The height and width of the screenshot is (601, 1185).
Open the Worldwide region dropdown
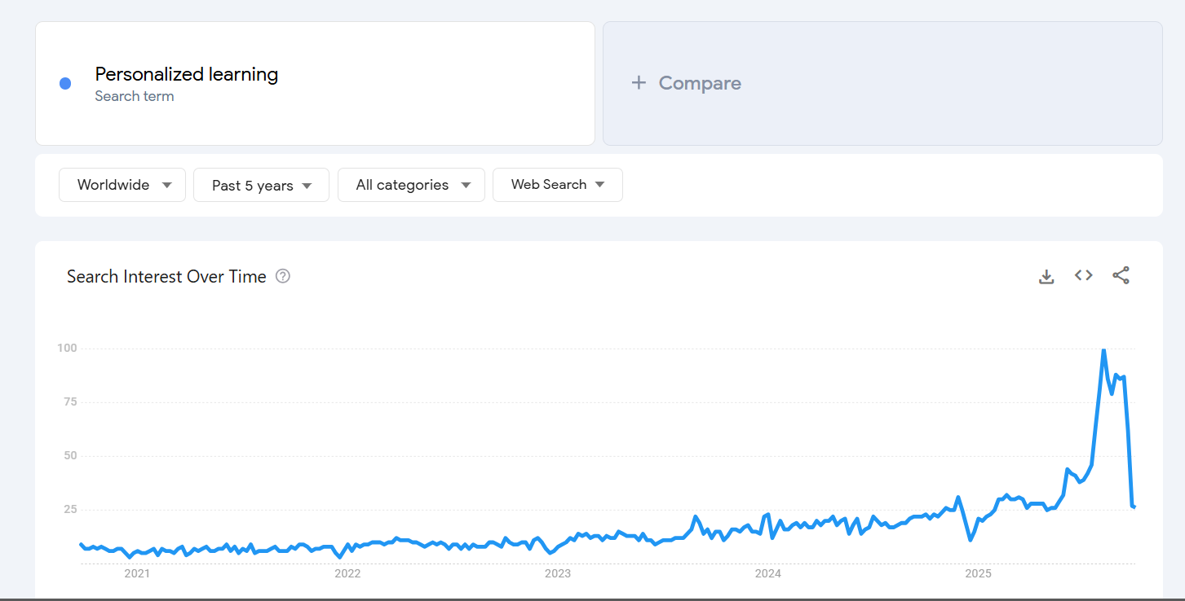click(122, 185)
